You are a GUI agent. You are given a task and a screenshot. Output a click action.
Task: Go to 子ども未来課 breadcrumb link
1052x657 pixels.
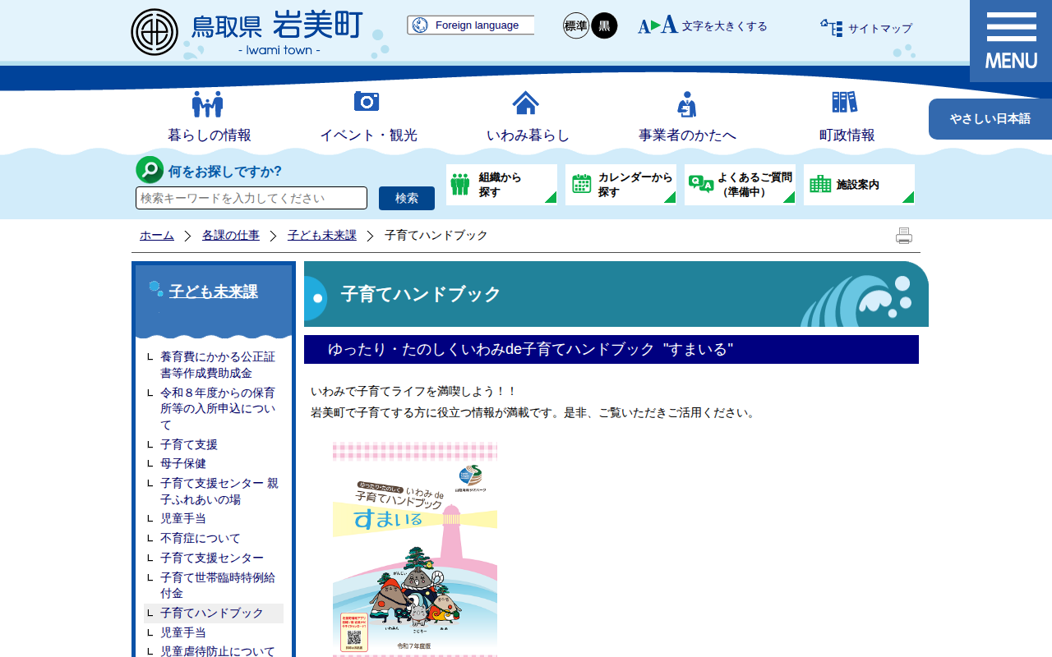click(x=322, y=236)
